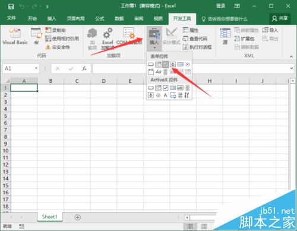This screenshot has height=231, width=297.
Task: Switch to the 视图 (View) tab
Action: [x=158, y=18]
